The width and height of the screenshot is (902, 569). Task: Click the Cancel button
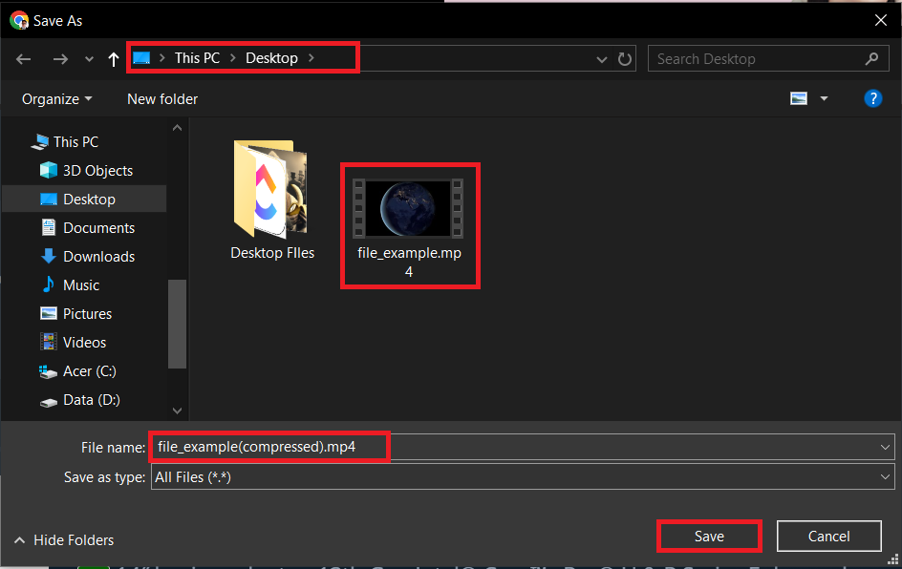pyautogui.click(x=828, y=536)
